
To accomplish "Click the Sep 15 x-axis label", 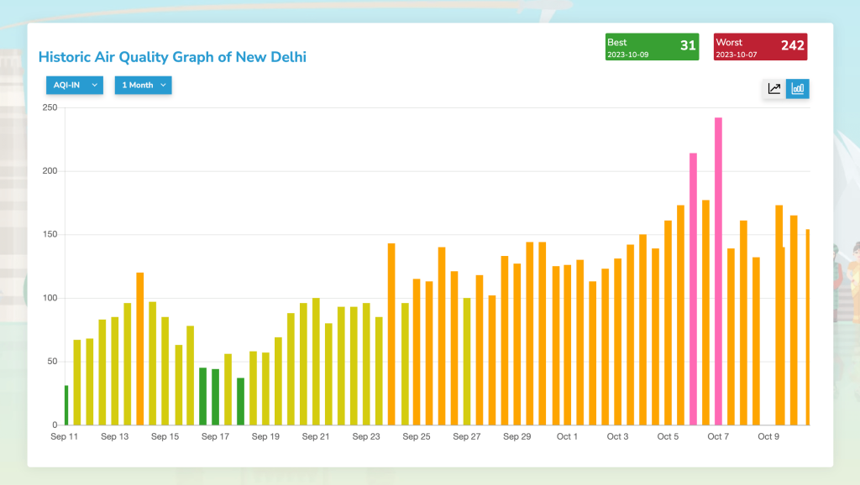I will click(x=165, y=437).
